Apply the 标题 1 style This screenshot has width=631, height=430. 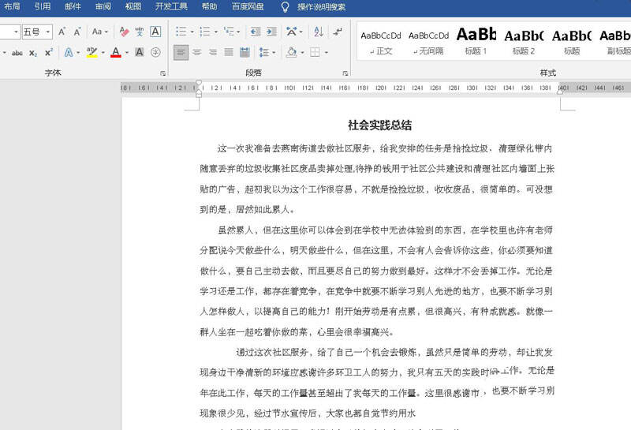coord(476,41)
